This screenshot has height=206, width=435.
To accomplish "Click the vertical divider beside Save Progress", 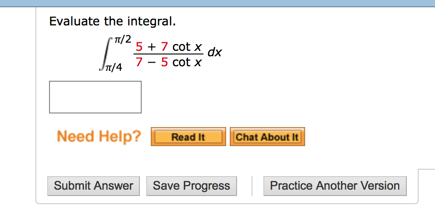I will 252,186.
